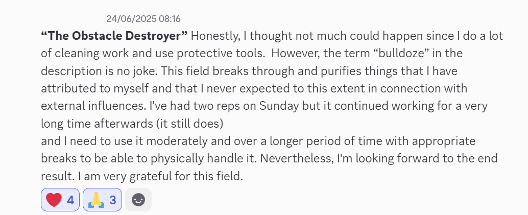Click the red heart emoji icon
The image size is (528, 215).
point(54,200)
